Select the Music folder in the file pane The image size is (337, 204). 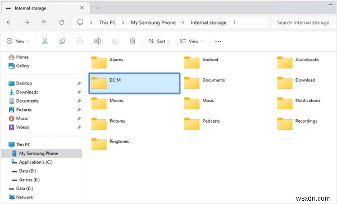click(199, 103)
